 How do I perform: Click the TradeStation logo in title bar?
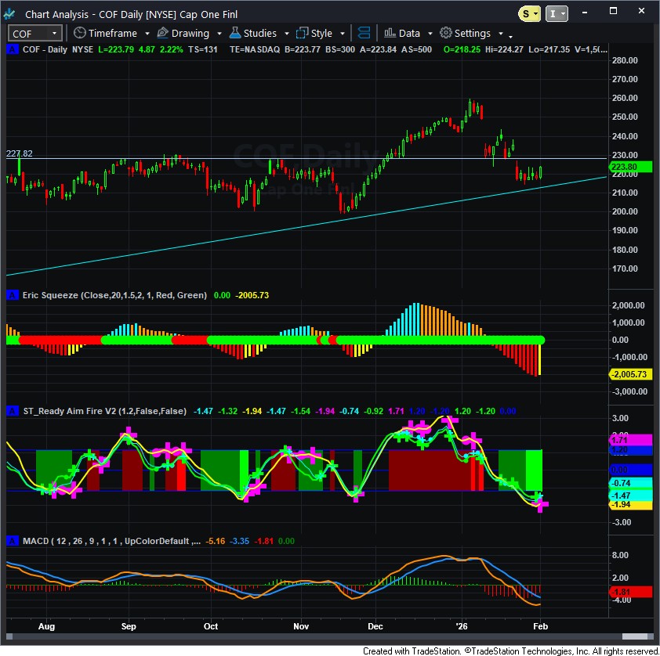click(x=12, y=13)
